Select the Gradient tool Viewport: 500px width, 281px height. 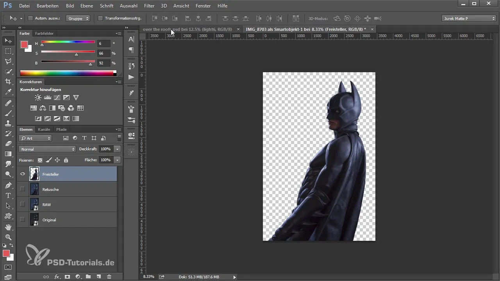[x=8, y=154]
